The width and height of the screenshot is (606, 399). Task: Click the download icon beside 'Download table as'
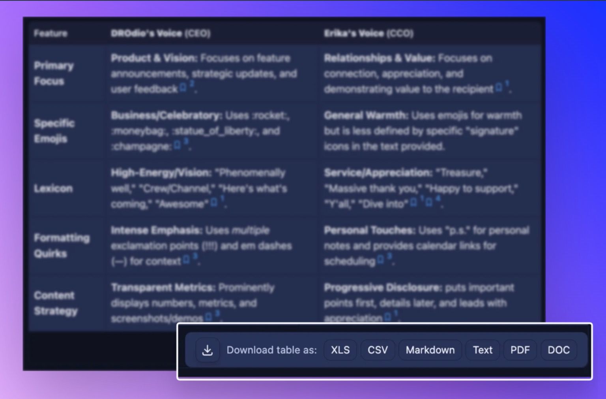207,350
